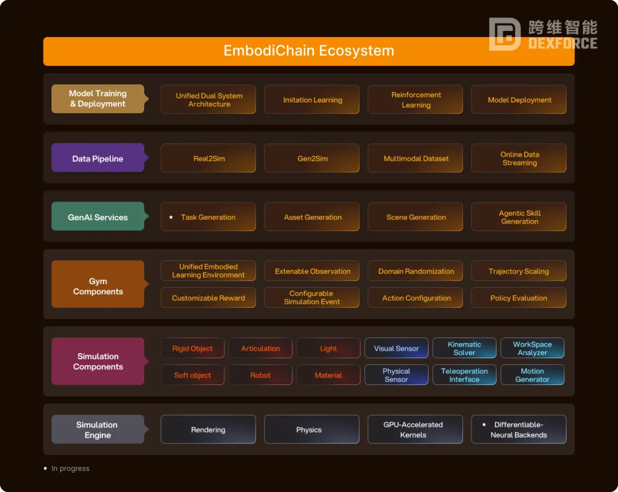
Task: Select the Rigid Object box
Action: point(192,348)
